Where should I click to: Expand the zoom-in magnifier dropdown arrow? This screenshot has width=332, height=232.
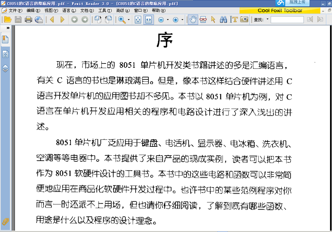tap(129, 20)
